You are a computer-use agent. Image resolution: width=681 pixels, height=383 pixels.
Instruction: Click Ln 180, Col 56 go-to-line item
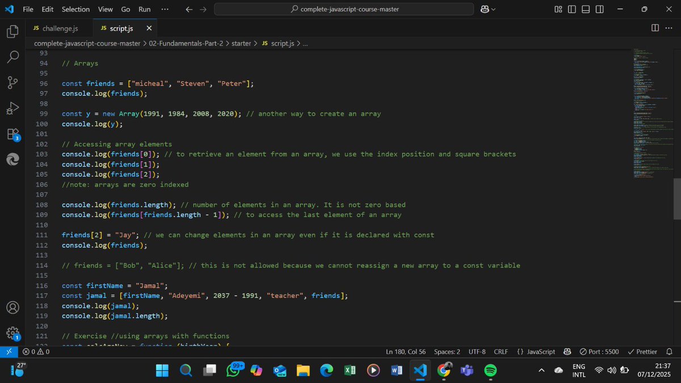[406, 352]
